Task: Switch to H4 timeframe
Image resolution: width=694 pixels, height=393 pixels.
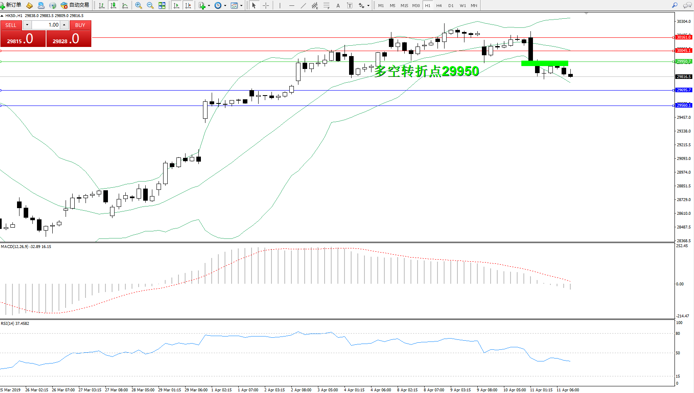Action: 439,5
